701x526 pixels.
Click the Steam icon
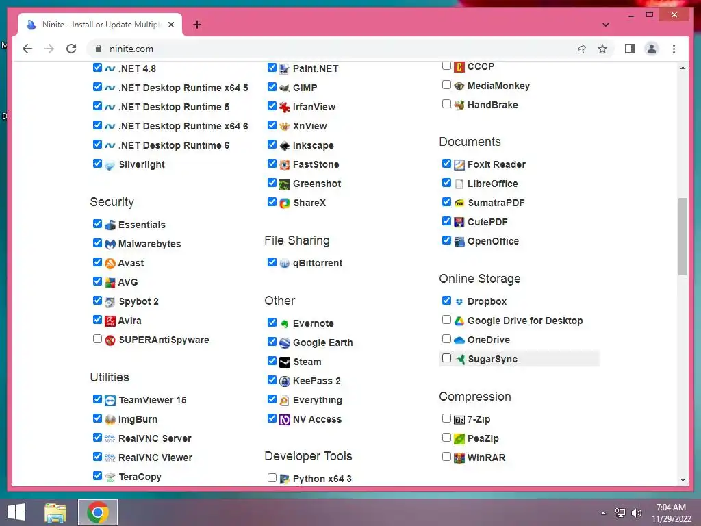[x=284, y=362]
